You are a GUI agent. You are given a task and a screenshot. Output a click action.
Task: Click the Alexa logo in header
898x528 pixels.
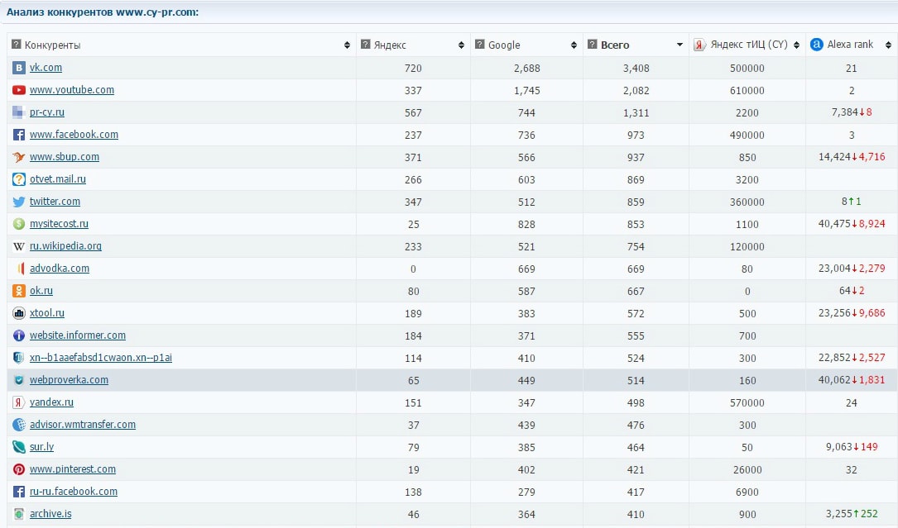point(817,44)
